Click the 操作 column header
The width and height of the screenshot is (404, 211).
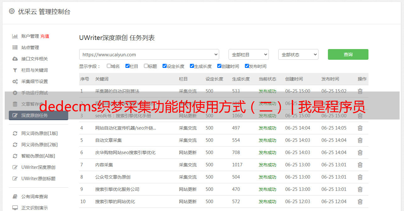click(x=362, y=79)
